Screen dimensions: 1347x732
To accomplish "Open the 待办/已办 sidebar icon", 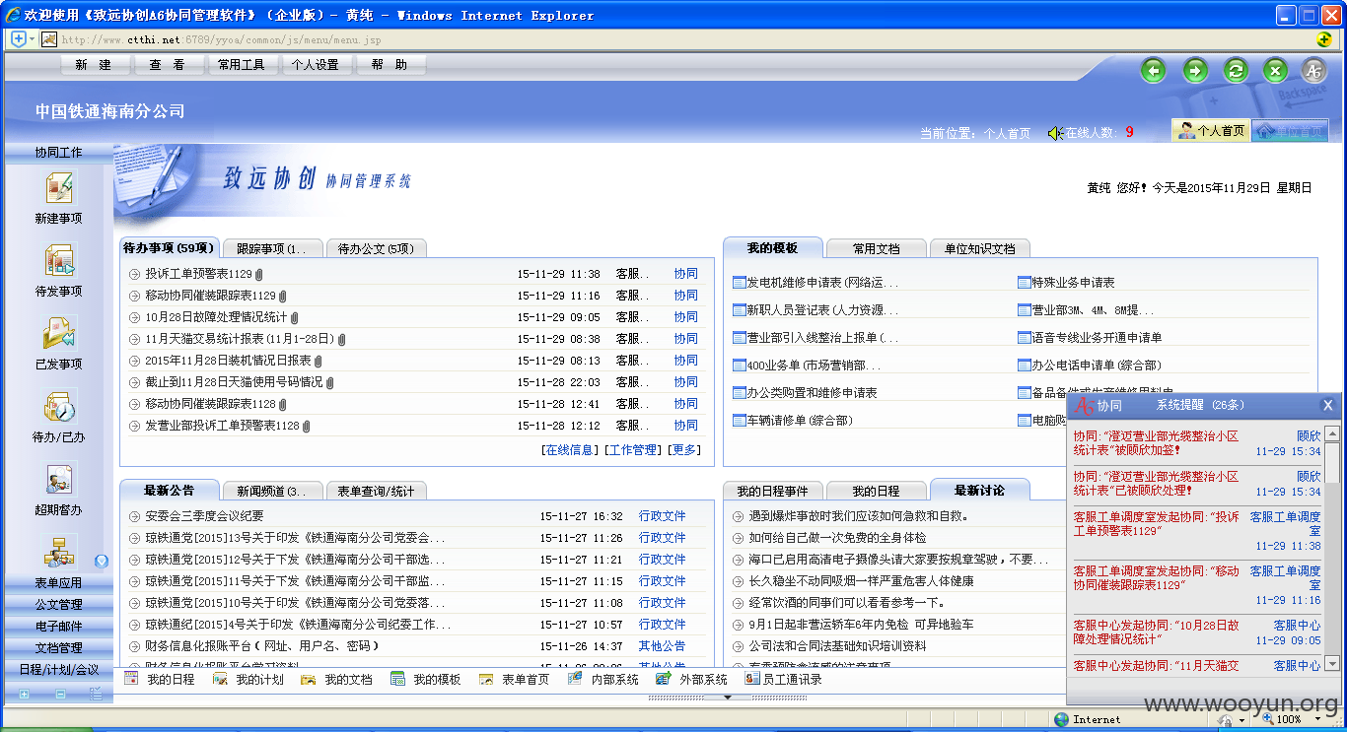I will 58,407.
